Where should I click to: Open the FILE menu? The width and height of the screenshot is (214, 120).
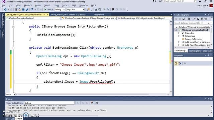tap(3, 6)
